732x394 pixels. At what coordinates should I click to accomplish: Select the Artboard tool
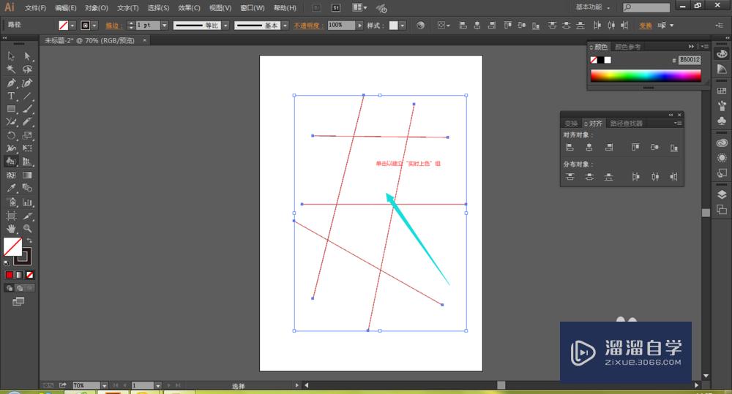pyautogui.click(x=11, y=216)
